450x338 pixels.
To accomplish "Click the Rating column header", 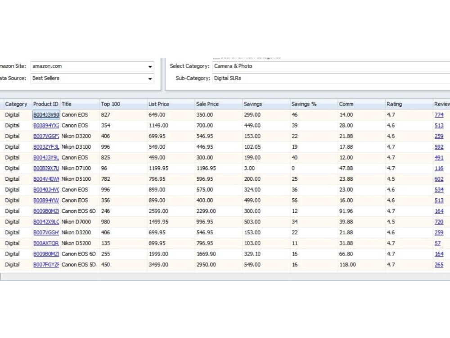I will [x=409, y=104].
